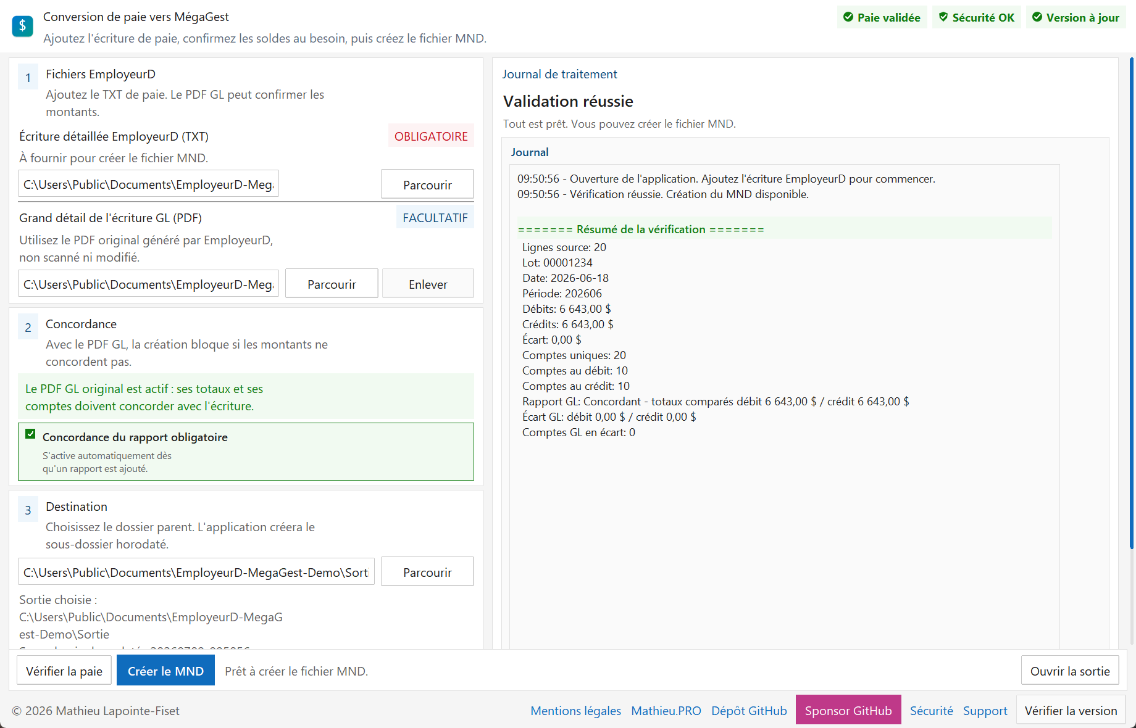Browse for the GL detail PDF file

coord(332,284)
